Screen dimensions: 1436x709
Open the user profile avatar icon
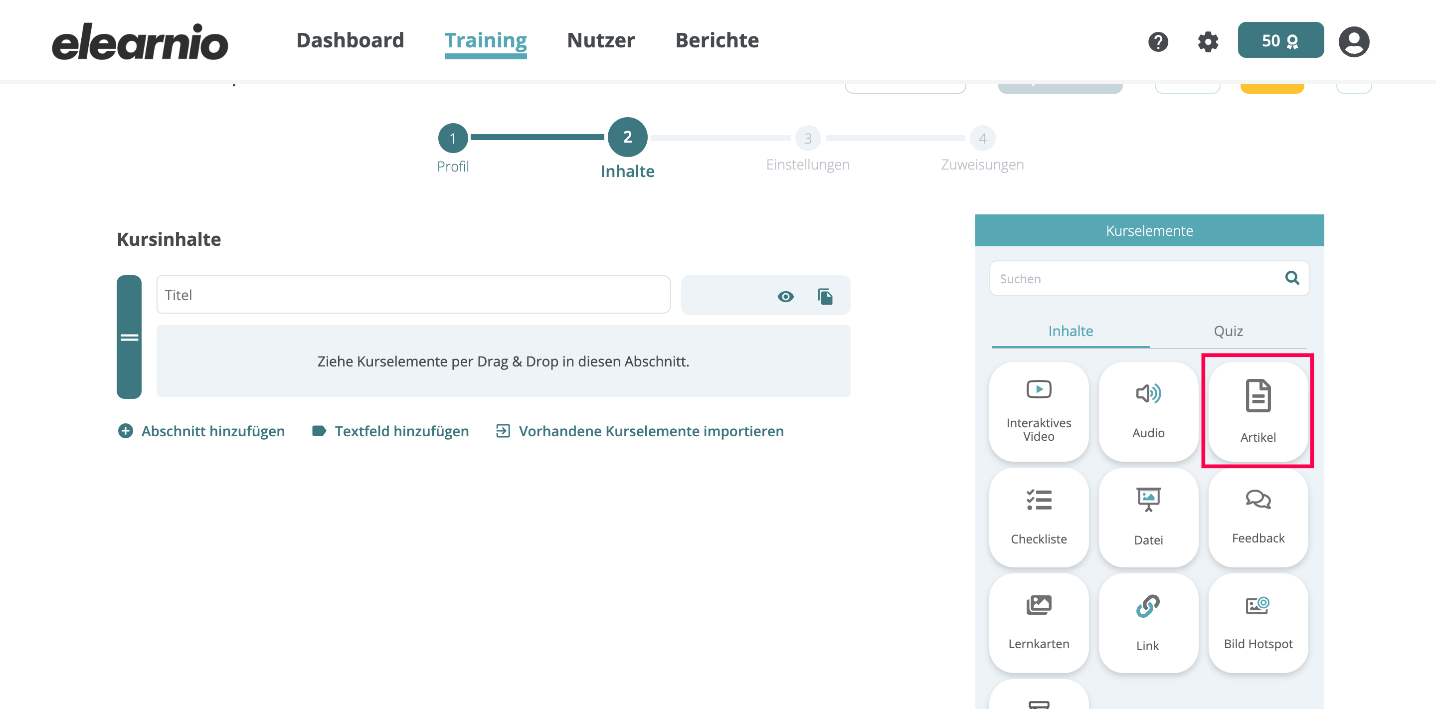[x=1354, y=41]
